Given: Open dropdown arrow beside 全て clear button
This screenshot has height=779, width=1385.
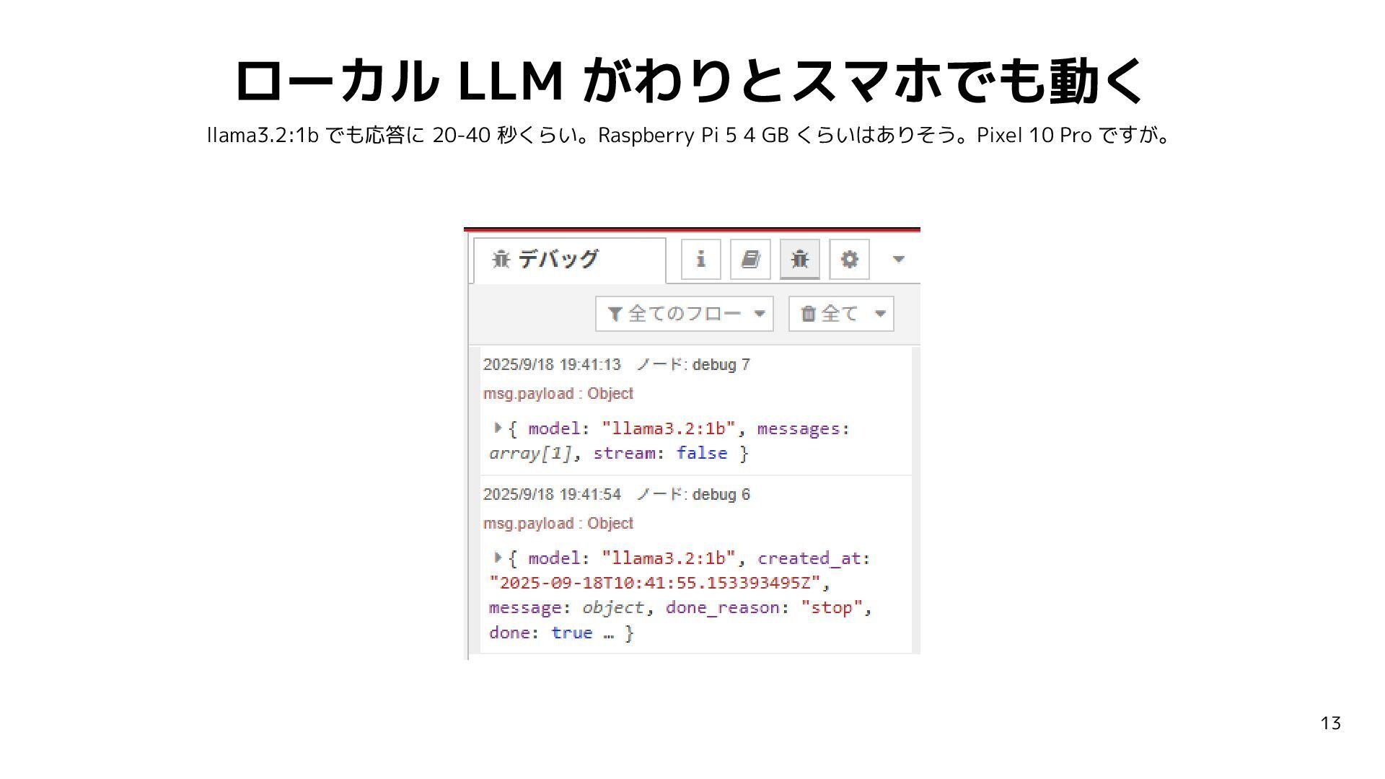Looking at the screenshot, I should click(881, 314).
